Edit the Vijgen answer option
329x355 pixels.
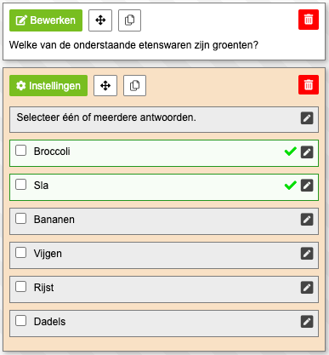click(307, 254)
